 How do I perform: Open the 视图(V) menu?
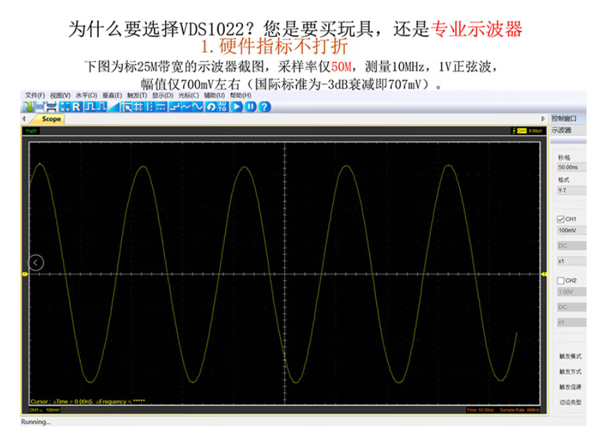click(60, 95)
